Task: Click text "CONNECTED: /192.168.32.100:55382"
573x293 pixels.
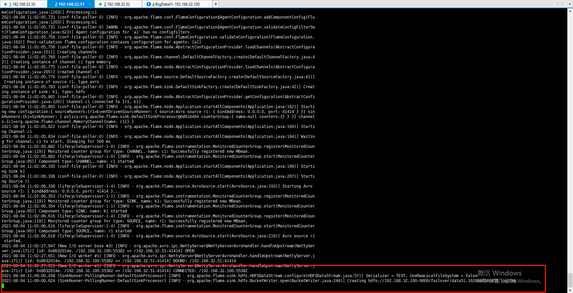Action: (x=210, y=271)
